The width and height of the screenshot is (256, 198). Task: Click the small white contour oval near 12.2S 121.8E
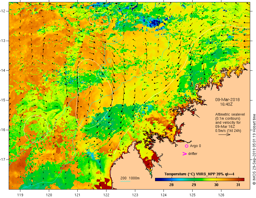tap(99, 19)
